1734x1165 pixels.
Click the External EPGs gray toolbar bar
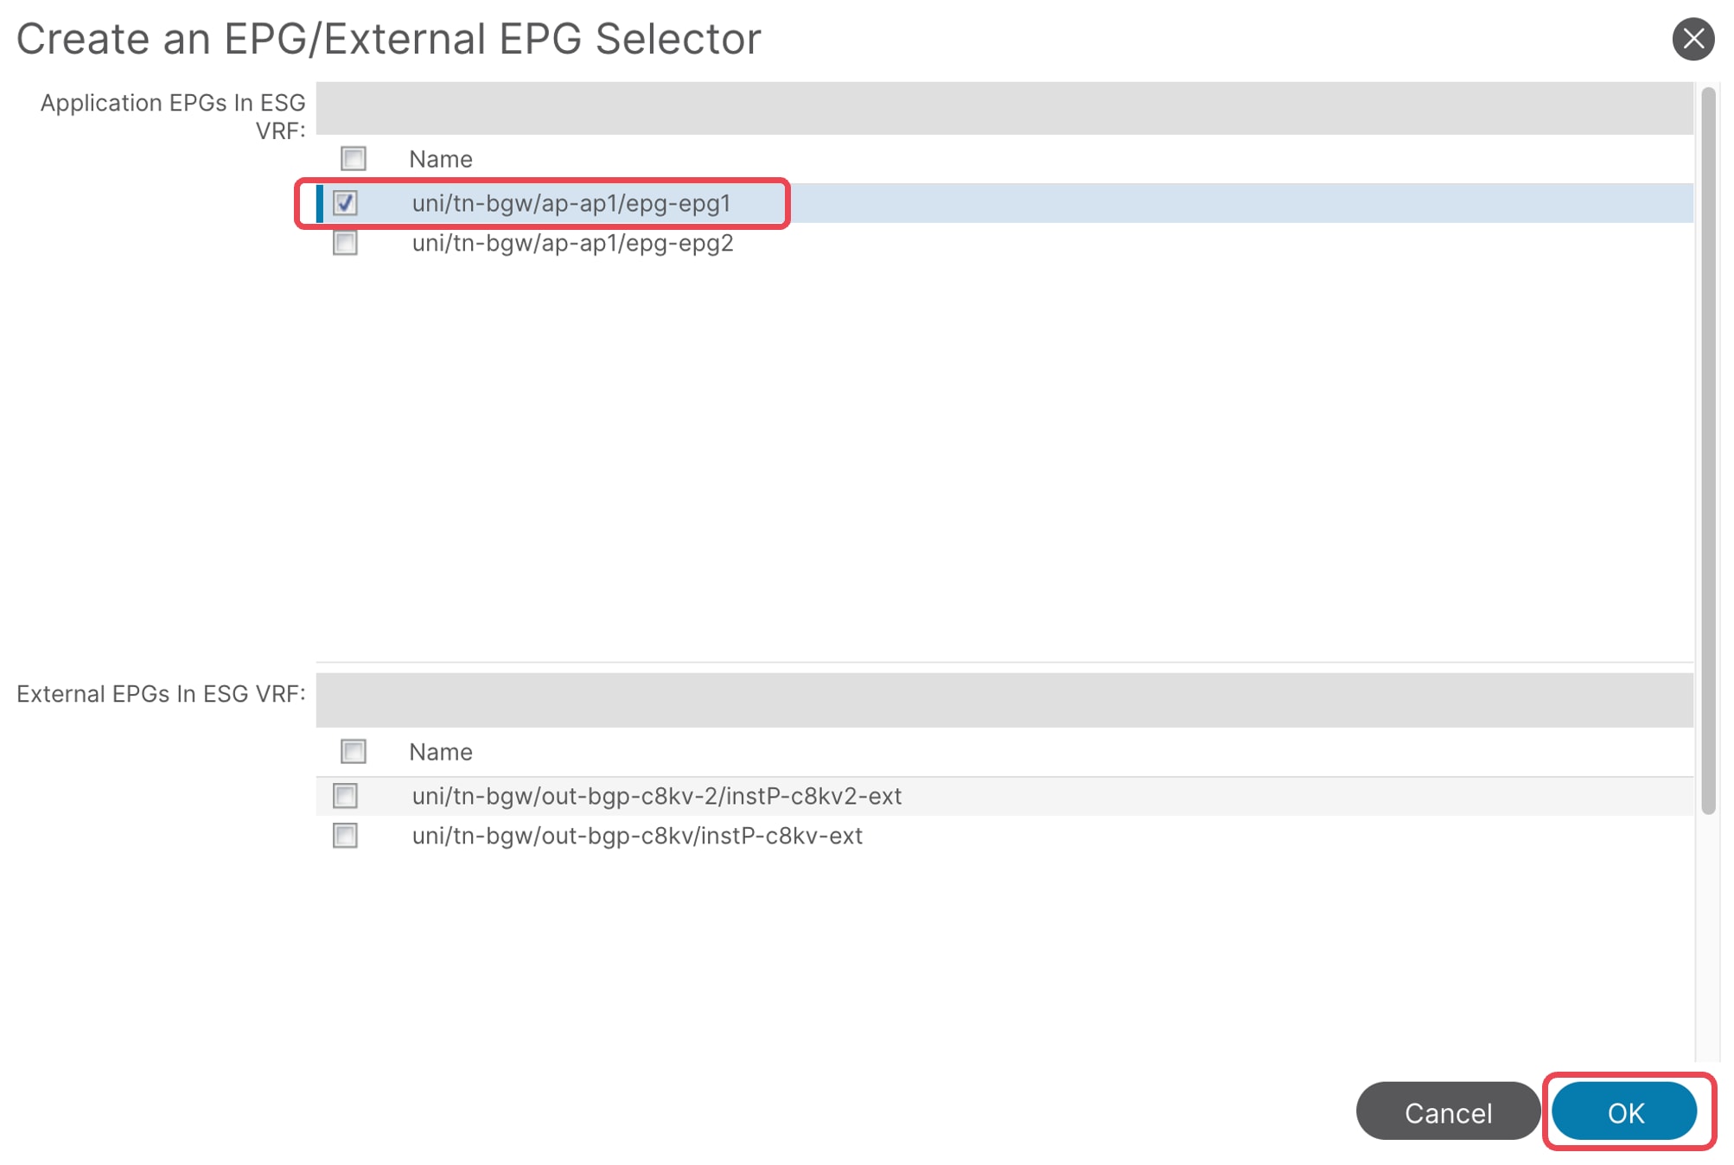tap(1004, 700)
